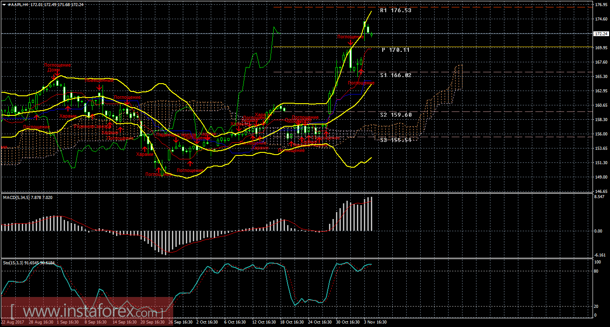Select the S3 155.51 support label
This screenshot has height=327, width=610.
coord(395,140)
